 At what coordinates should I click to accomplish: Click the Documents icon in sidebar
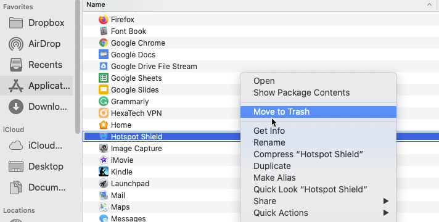click(x=16, y=187)
